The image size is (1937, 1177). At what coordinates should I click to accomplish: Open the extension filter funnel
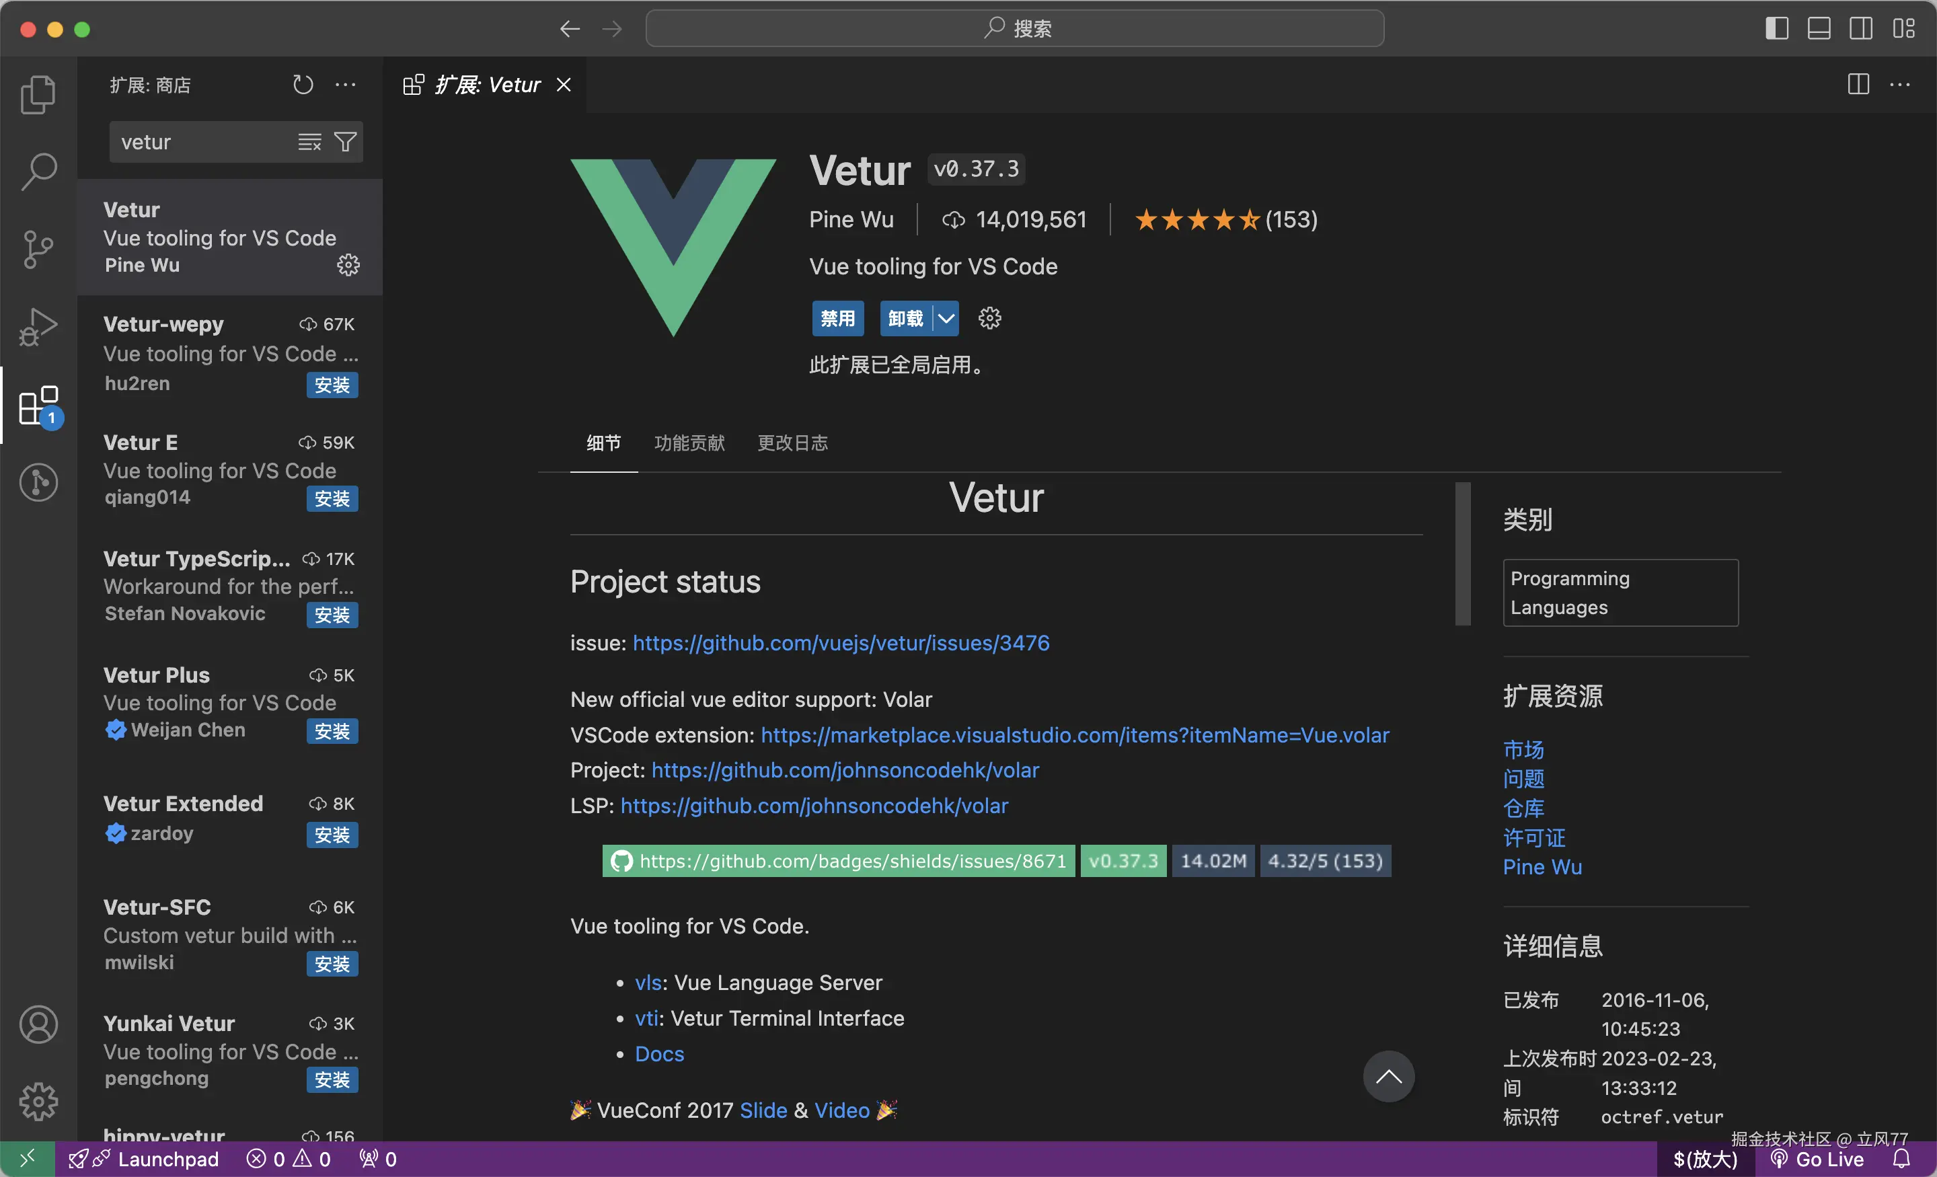345,141
